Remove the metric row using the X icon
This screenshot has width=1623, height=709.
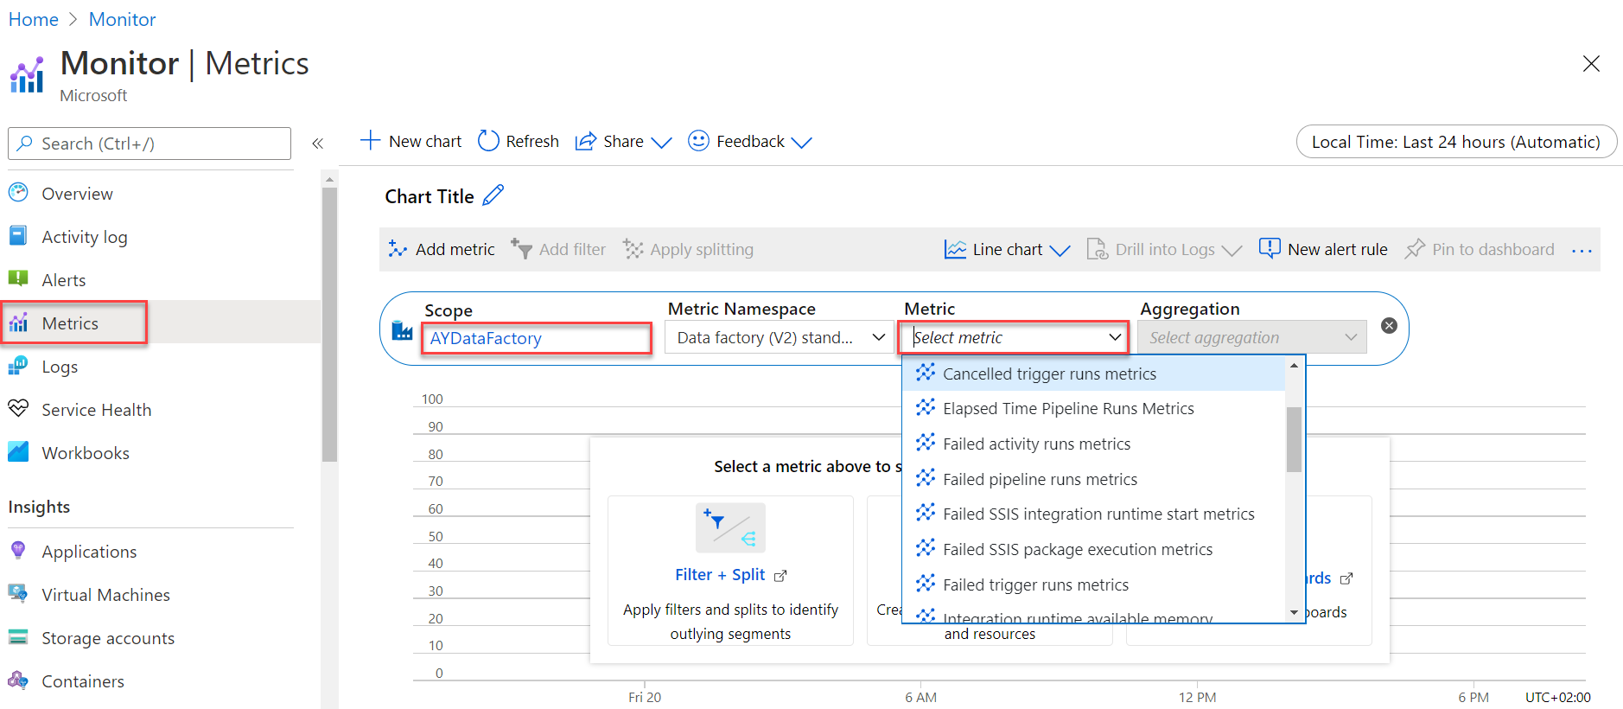[x=1389, y=326]
